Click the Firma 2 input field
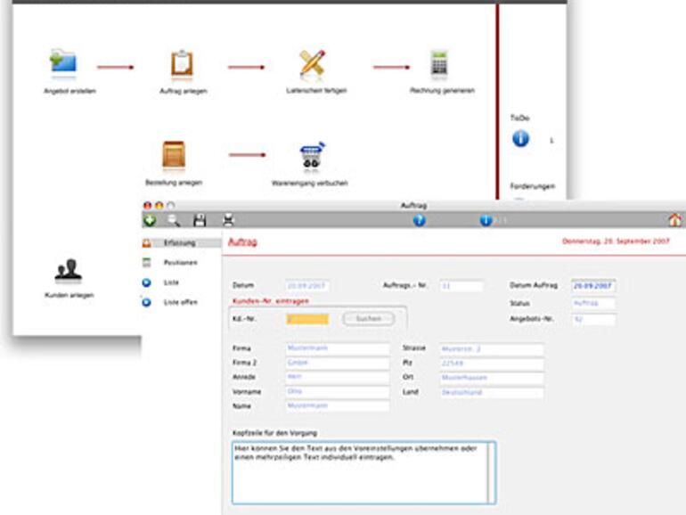686x515 pixels. [338, 364]
